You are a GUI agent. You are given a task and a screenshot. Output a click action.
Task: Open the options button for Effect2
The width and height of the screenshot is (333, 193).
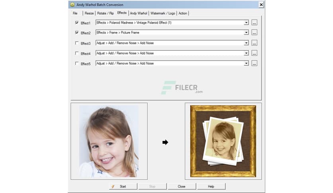254,33
